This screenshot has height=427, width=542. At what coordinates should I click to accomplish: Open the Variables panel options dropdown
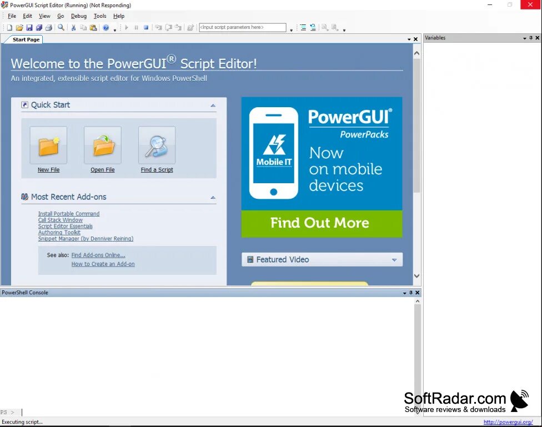(x=525, y=38)
